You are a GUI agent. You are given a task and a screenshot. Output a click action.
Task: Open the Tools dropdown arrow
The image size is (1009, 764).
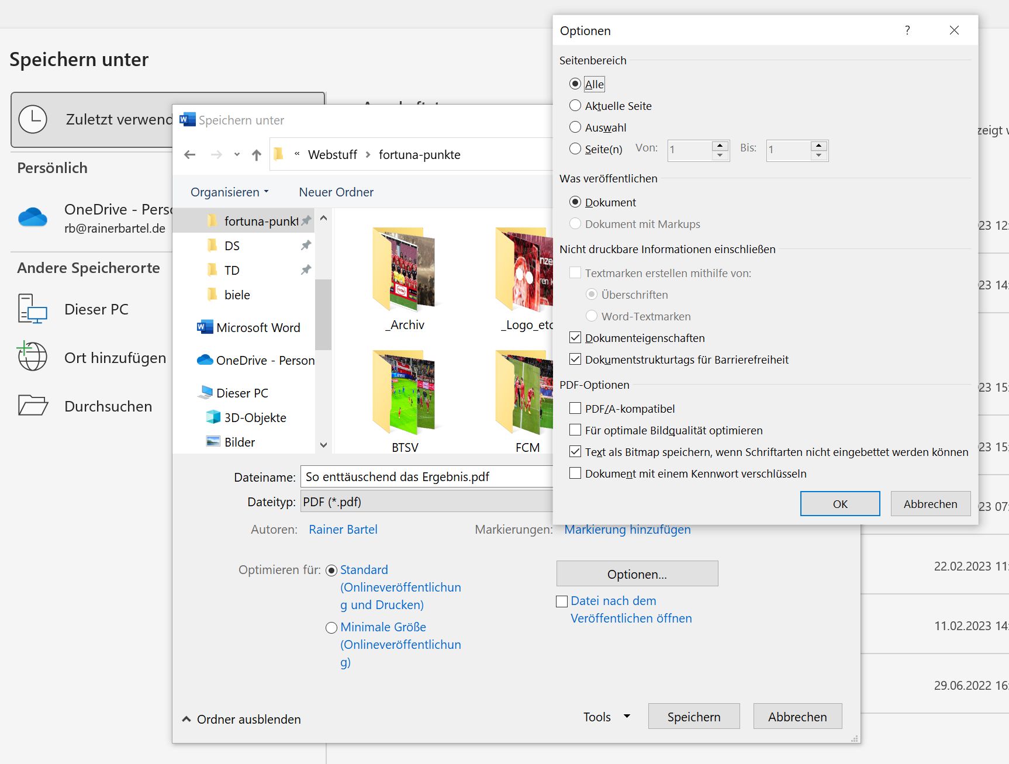(627, 716)
